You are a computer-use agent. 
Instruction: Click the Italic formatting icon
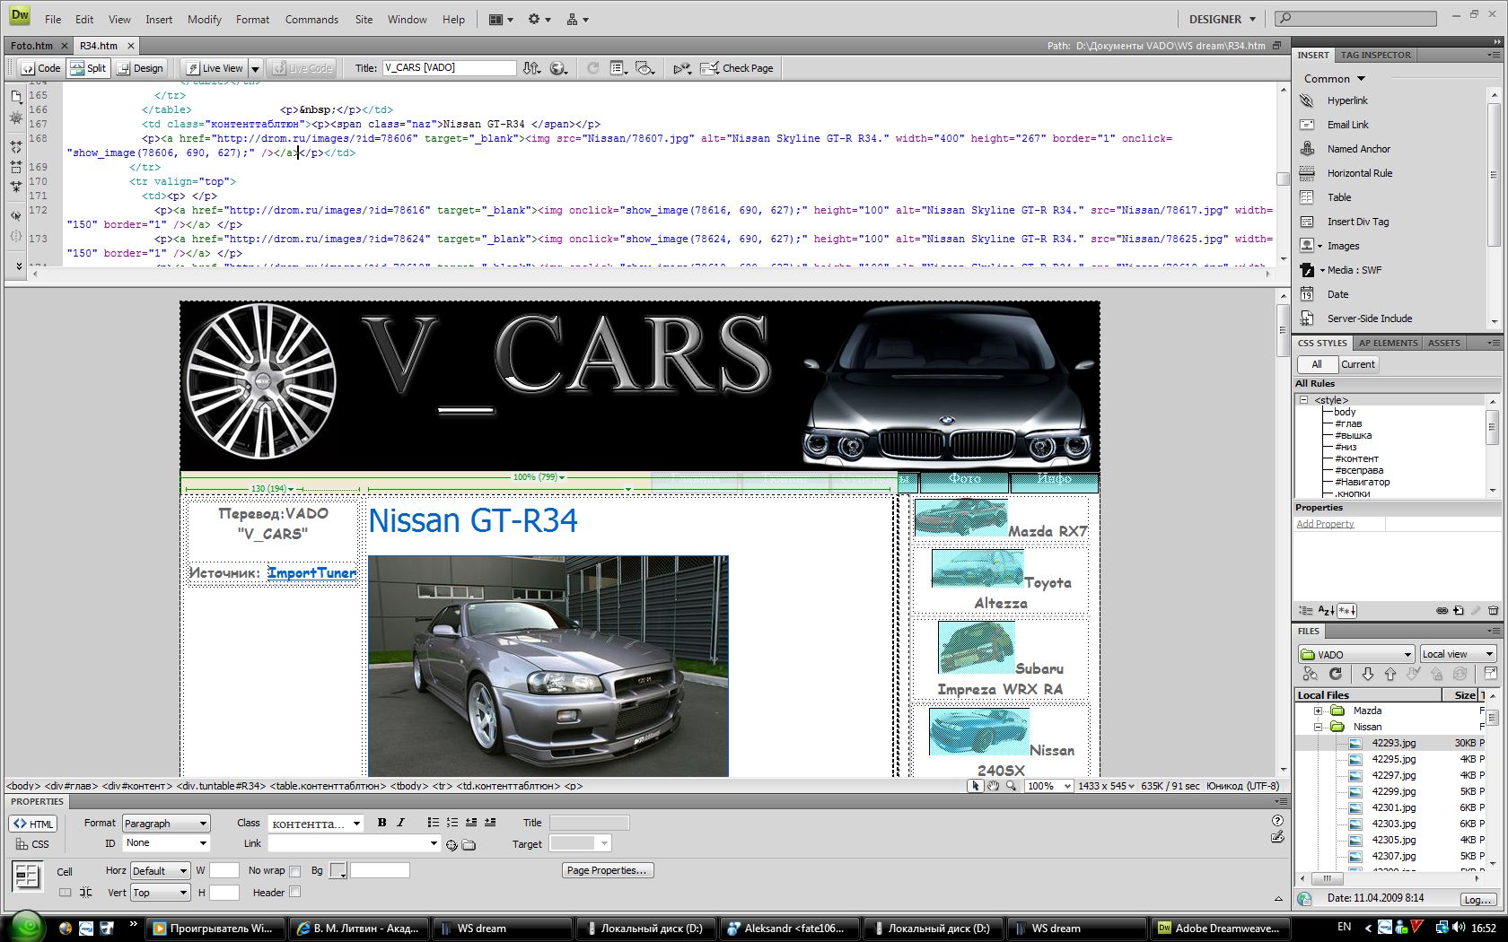tap(400, 823)
